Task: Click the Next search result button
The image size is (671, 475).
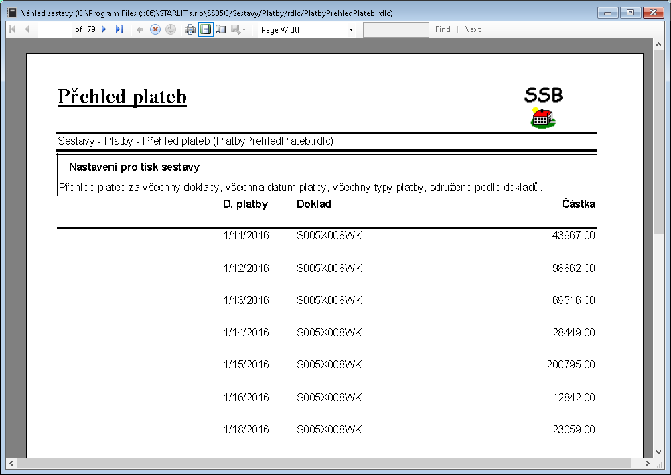Action: coord(472,29)
